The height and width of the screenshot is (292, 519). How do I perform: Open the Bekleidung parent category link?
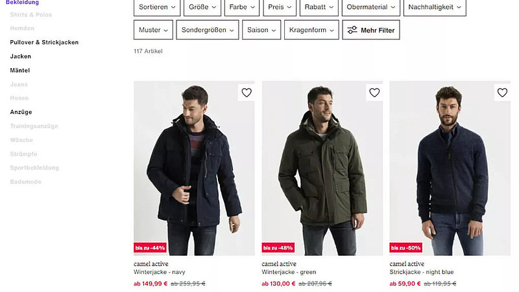point(22,3)
